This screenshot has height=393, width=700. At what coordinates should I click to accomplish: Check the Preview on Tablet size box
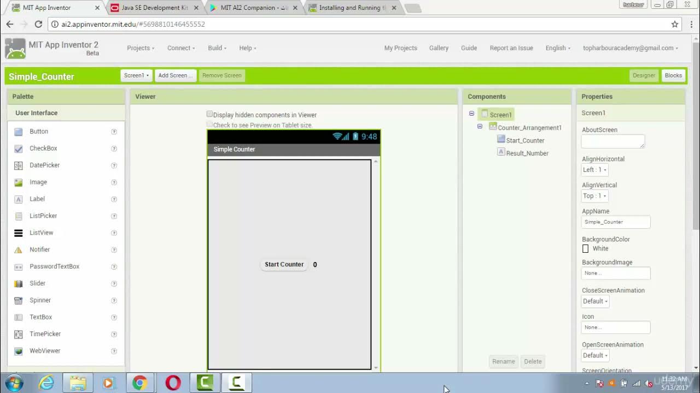click(209, 124)
